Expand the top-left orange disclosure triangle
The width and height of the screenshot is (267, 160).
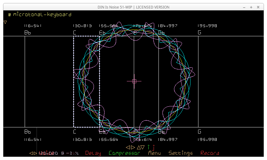tap(5, 22)
